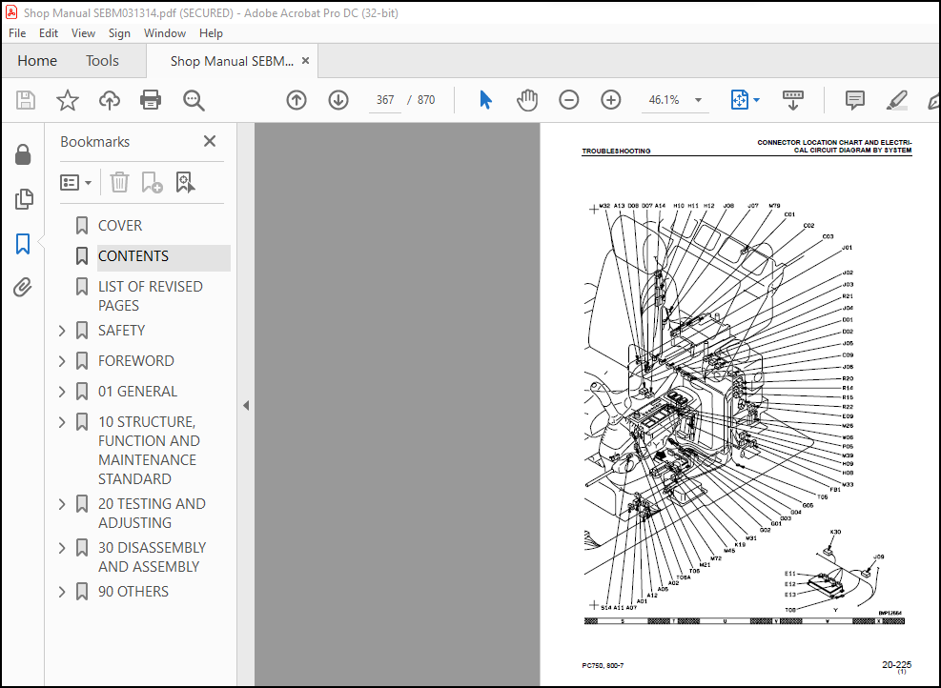Expand the FOREWORD bookmark
941x688 pixels.
(62, 361)
